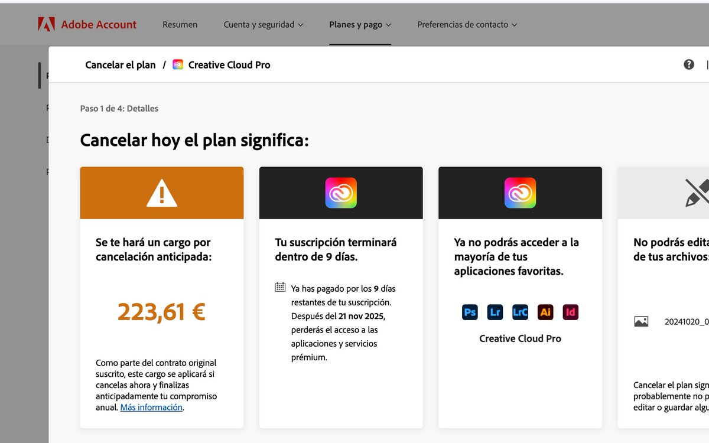
Task: Click the 20241020 file thumbnail icon
Action: (x=642, y=321)
